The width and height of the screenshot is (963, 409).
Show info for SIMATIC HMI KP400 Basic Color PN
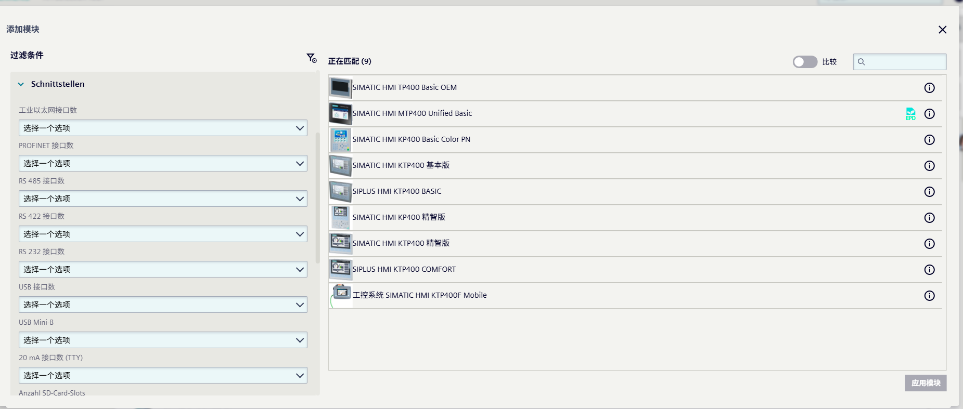coord(929,140)
